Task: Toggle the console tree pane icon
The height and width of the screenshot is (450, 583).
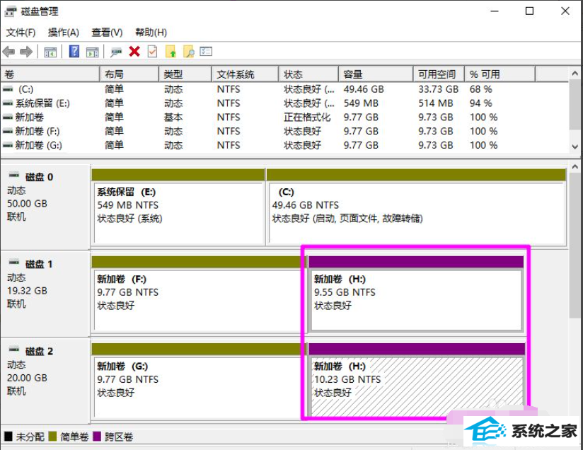Action: (x=50, y=52)
